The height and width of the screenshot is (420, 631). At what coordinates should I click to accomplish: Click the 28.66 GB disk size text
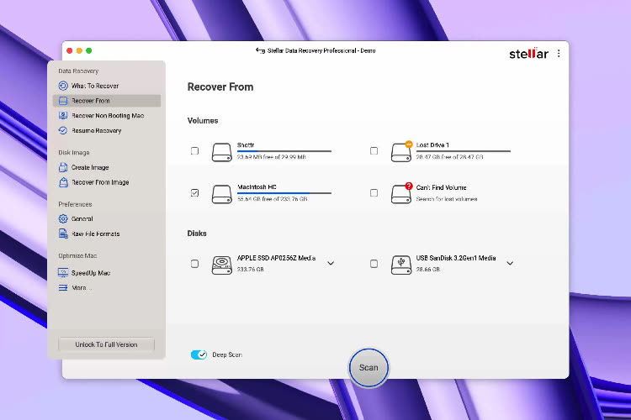(427, 270)
